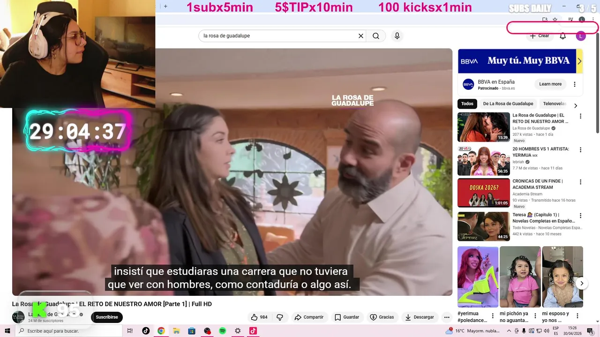The image size is (600, 337).
Task: Send thanks with the Gracias button
Action: (382, 317)
